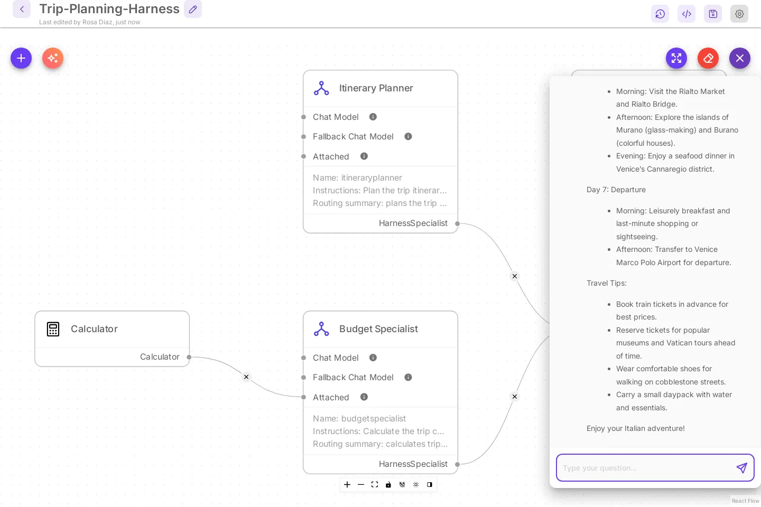Select the Budget Specialist node title
The height and width of the screenshot is (507, 761).
[378, 329]
